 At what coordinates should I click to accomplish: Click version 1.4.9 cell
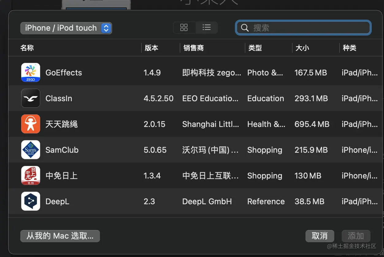point(152,73)
